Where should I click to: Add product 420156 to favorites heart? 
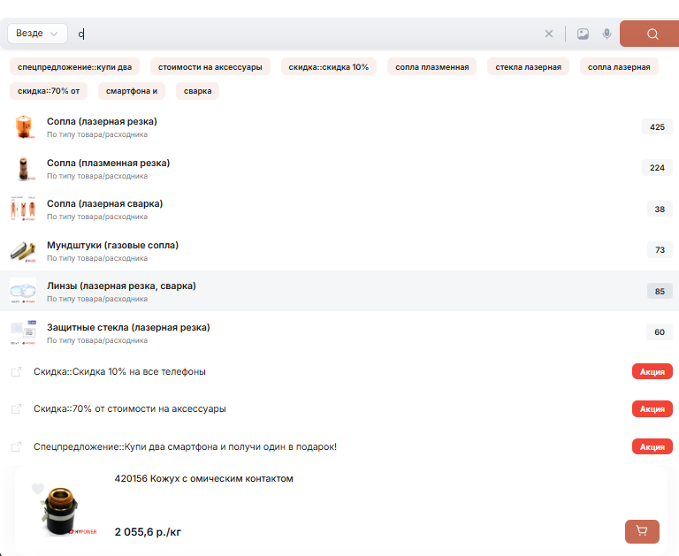pos(38,489)
